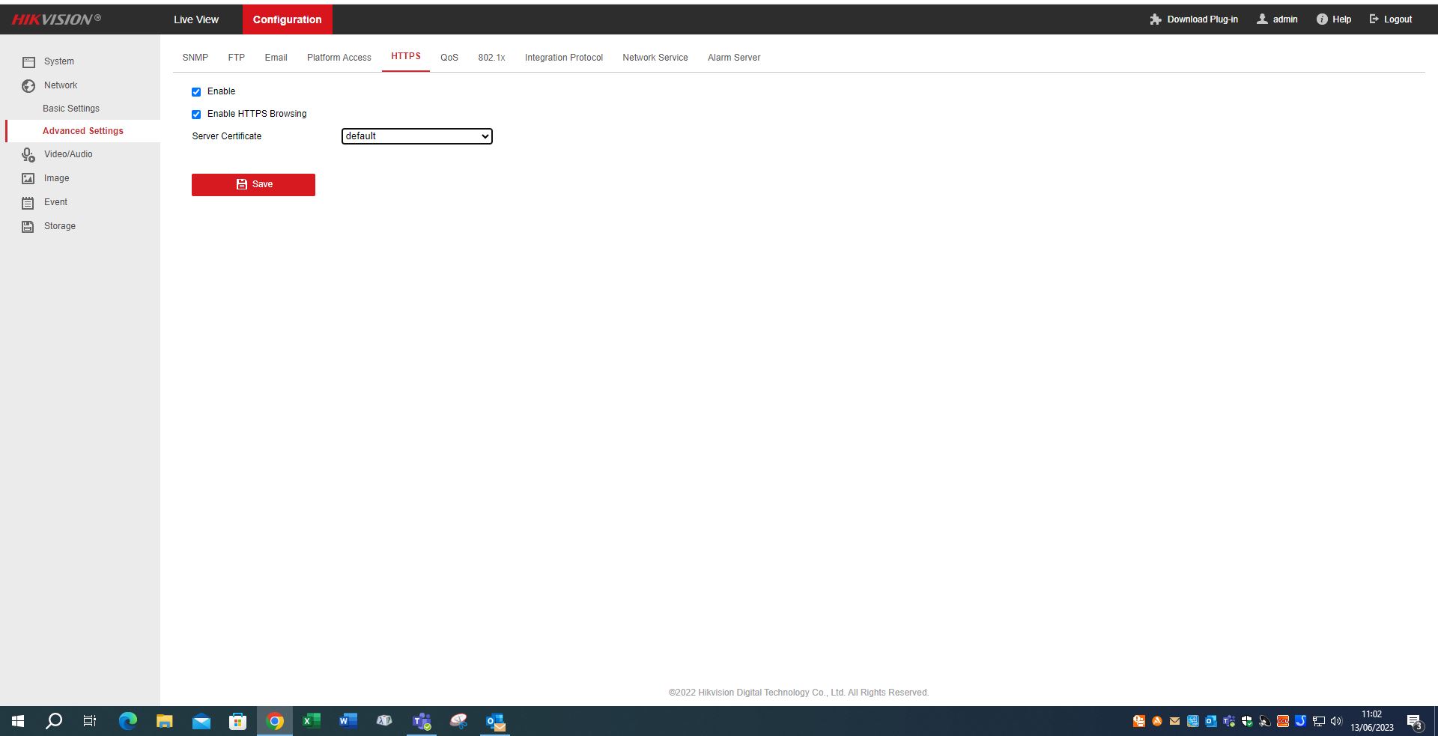Click the Image icon in sidebar
The width and height of the screenshot is (1438, 736).
tap(28, 179)
